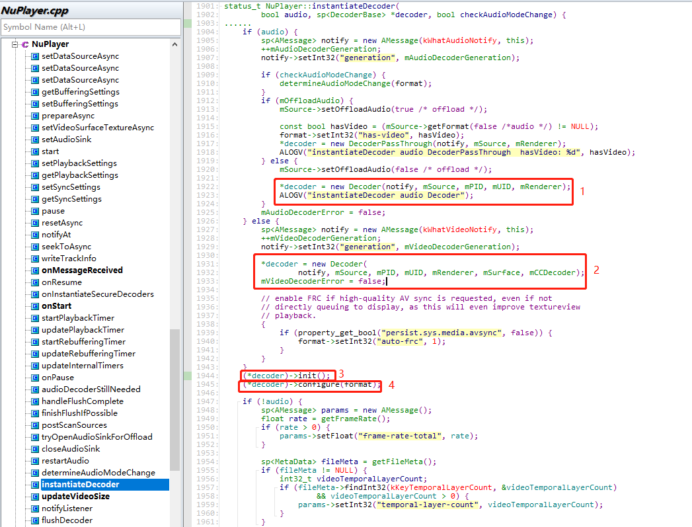Click icon beside onMessageReceived
Viewport: 692px width, 527px height.
coord(35,270)
